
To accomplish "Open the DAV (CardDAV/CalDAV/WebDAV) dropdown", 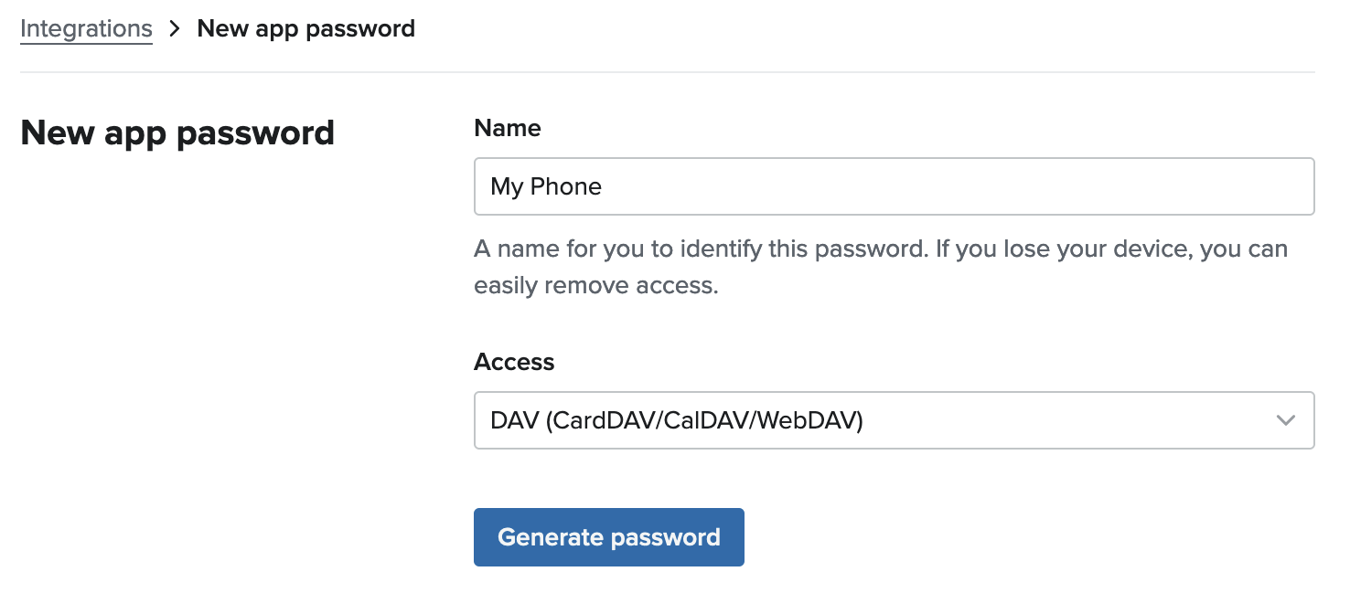I will pyautogui.click(x=895, y=420).
